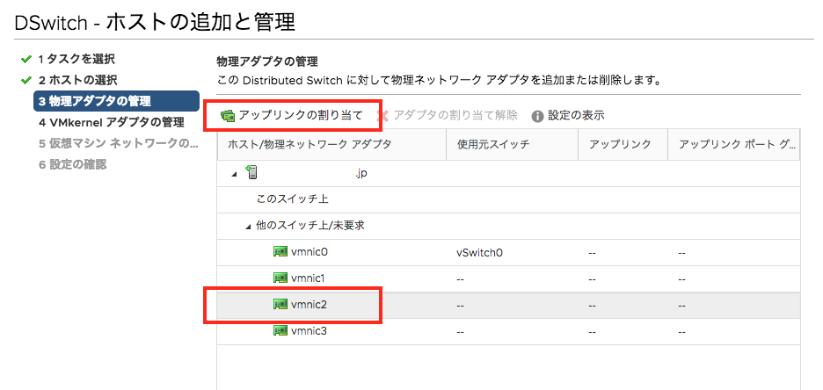Click the Assign Uplink (アップリンクの割り当て) green adapter icon
The height and width of the screenshot is (390, 823).
(x=228, y=116)
